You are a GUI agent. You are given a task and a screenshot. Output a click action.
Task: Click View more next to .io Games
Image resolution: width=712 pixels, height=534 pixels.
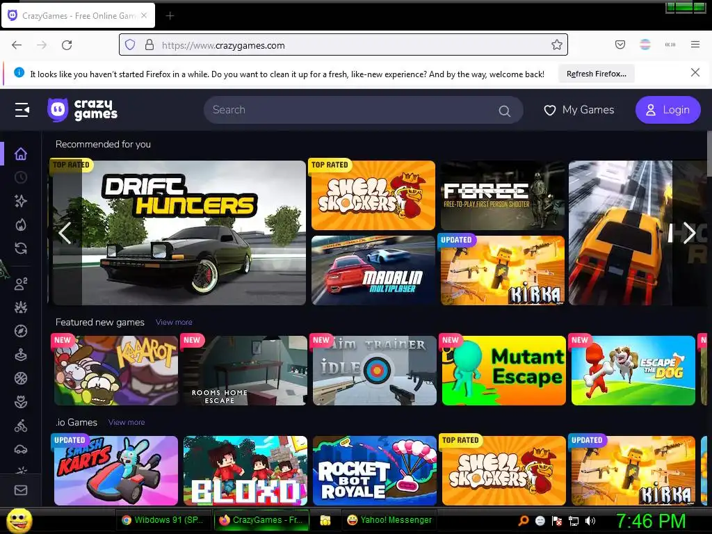coord(127,422)
